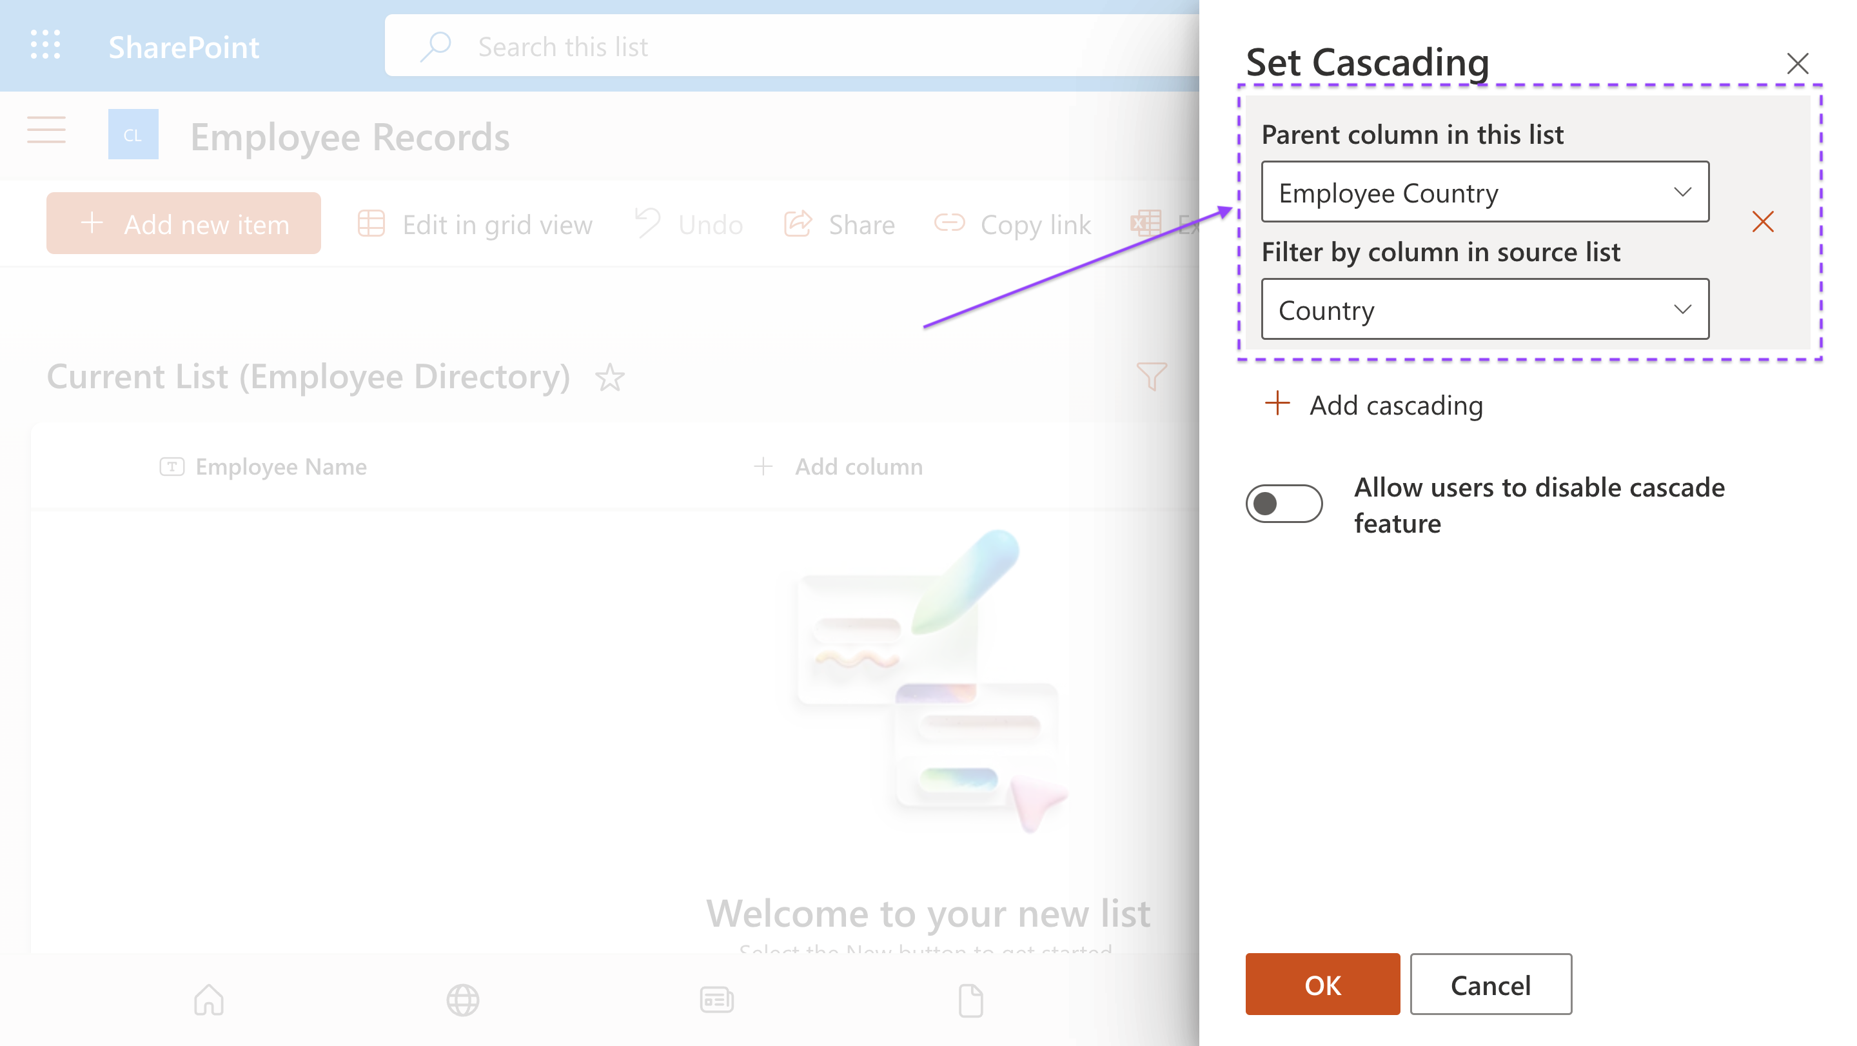Viewport: 1857px width, 1046px height.
Task: Click the Excel export icon
Action: click(1146, 224)
